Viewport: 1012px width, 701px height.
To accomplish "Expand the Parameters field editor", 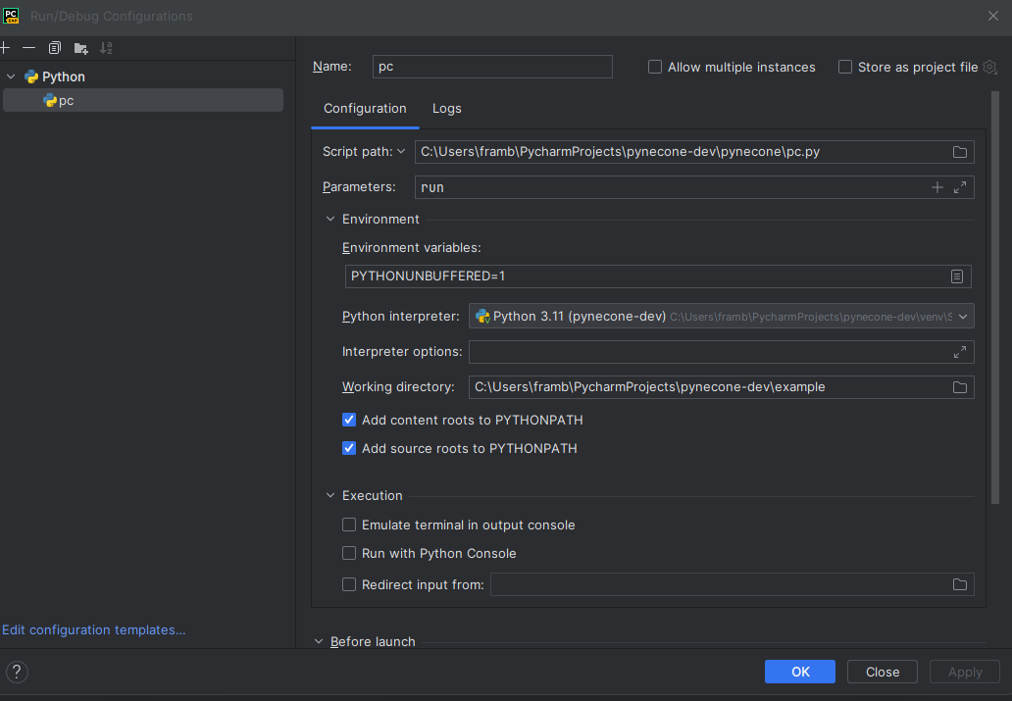I will pos(959,186).
